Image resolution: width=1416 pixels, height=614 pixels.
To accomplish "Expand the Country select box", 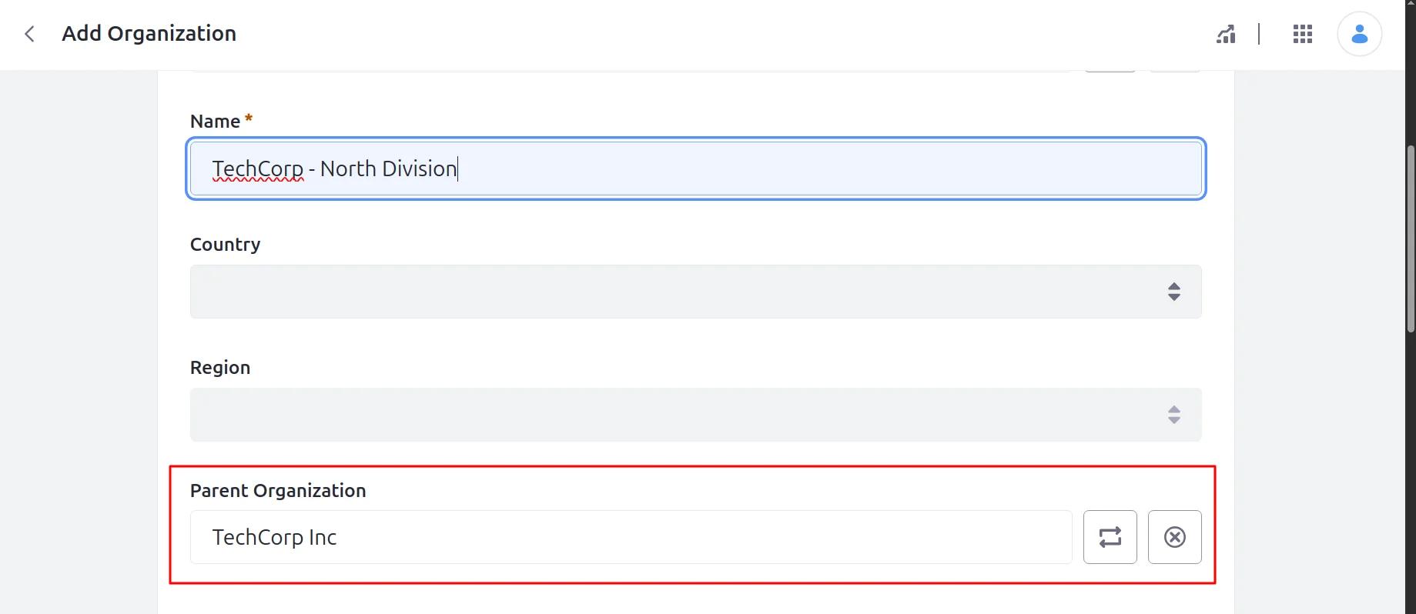I will pyautogui.click(x=696, y=292).
